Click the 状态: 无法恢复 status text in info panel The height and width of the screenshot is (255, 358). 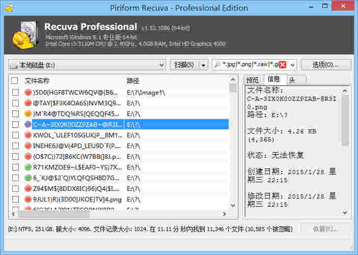(276, 155)
